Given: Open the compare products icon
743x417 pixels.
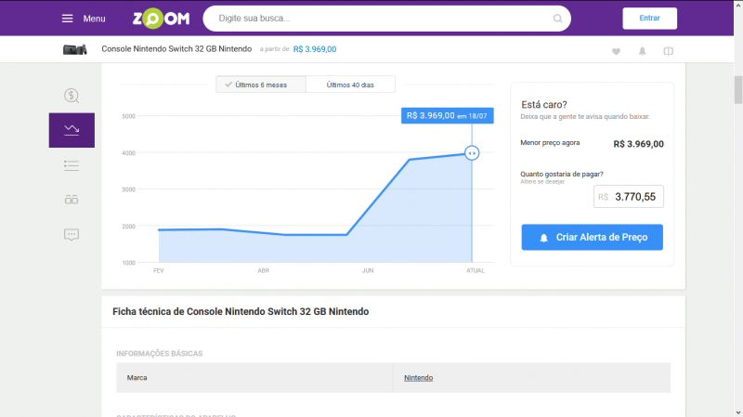Looking at the screenshot, I should point(668,51).
